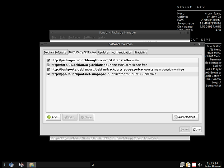
Task: Uncheck the ppa.launchpad.net ubuntukofonts source
Action: [x=48, y=74]
